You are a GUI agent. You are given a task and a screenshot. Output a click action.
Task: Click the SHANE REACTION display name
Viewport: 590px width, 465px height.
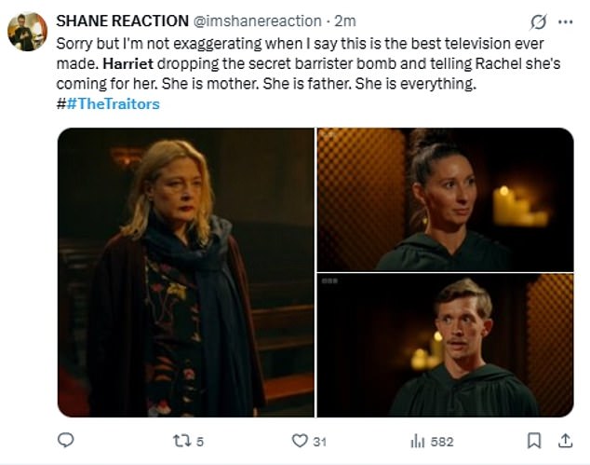[x=123, y=21]
